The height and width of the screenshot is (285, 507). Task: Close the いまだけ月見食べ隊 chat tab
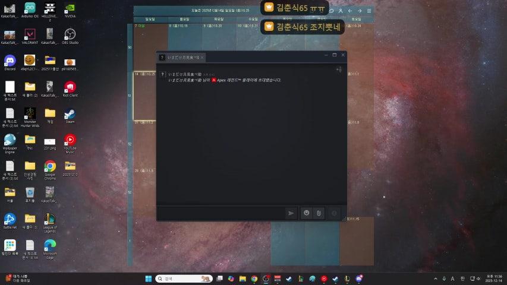(202, 58)
